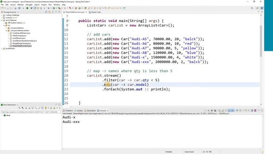Select StreamMapFunction.java in the tree
Screen dimensions: 273x154
pyautogui.click(x=22, y=46)
